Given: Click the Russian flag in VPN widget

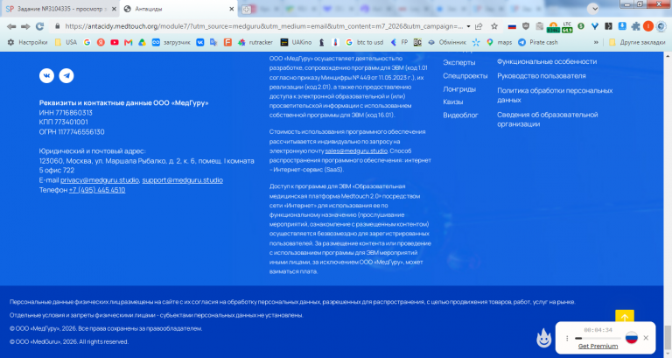Looking at the screenshot, I should coord(631,337).
